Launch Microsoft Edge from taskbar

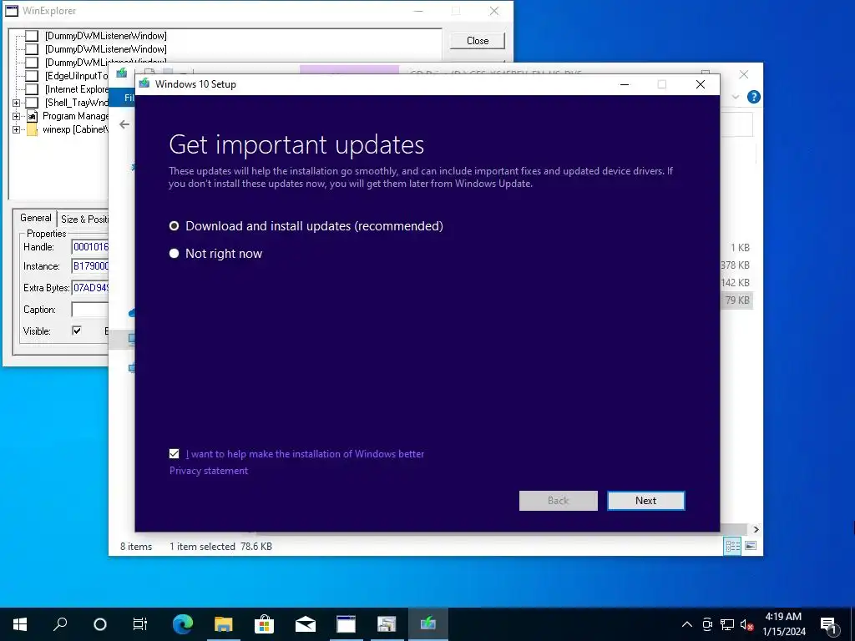tap(183, 624)
